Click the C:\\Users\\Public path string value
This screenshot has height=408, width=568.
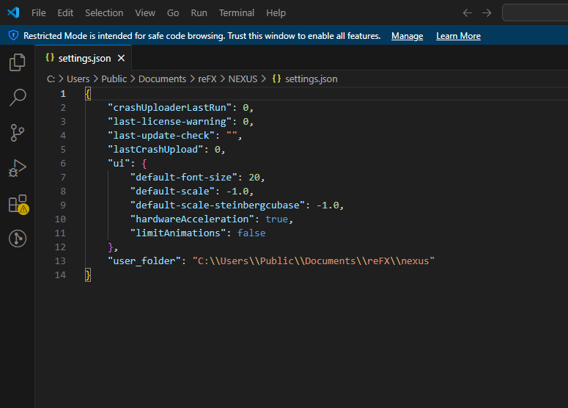pos(314,261)
